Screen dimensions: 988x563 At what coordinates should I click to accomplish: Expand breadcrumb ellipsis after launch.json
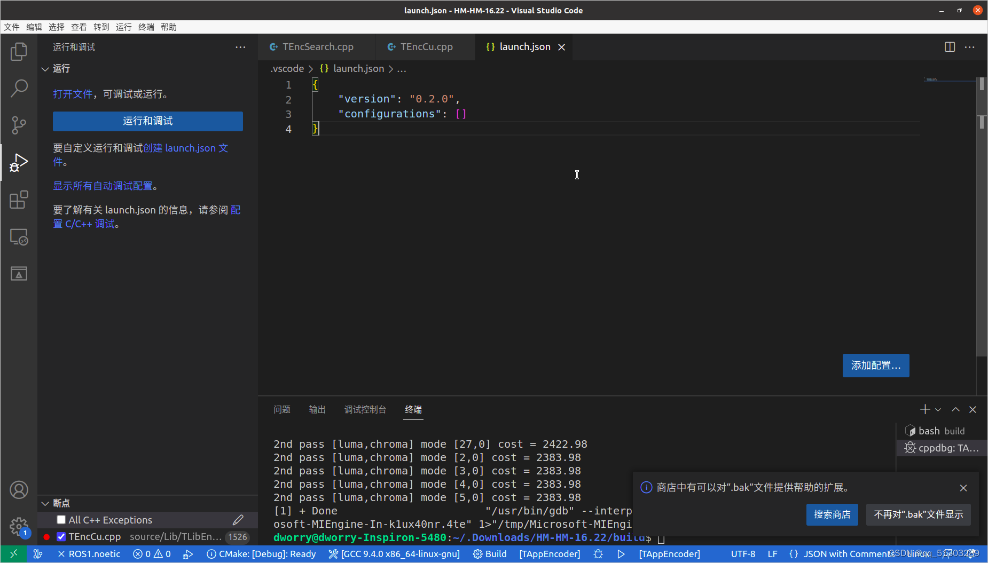click(x=402, y=69)
